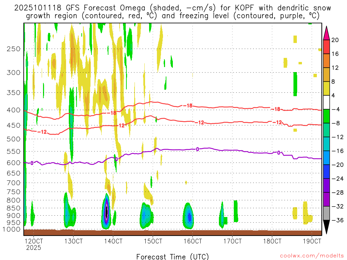Click the 140CT time axis label
Viewport: 347px width, 260px height.
[113, 241]
